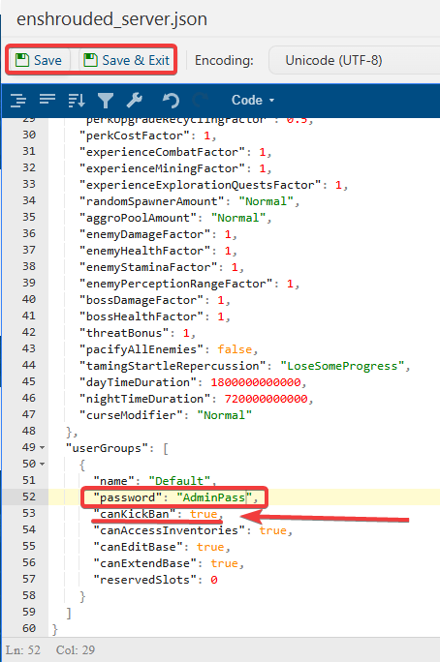
Task: Click line number 47 in the gutter
Action: coord(29,414)
